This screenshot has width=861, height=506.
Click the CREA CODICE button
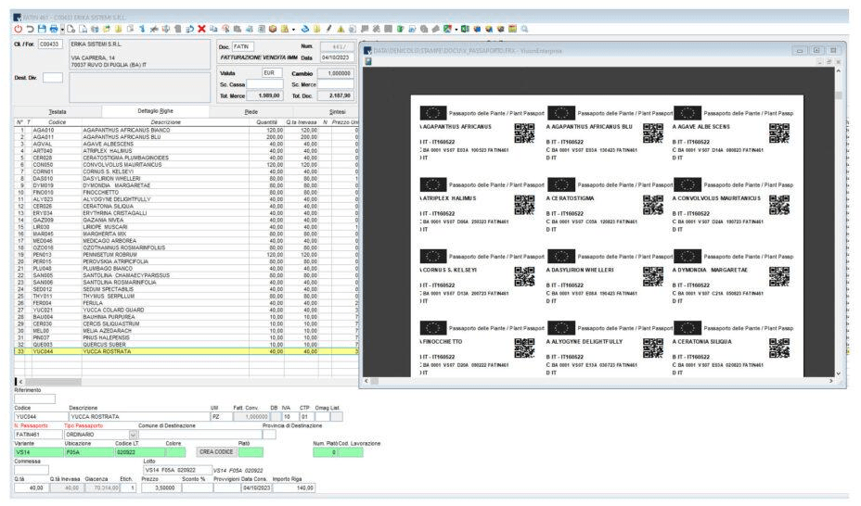(x=216, y=451)
